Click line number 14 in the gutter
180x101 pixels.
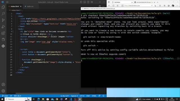pyautogui.click(x=11, y=44)
